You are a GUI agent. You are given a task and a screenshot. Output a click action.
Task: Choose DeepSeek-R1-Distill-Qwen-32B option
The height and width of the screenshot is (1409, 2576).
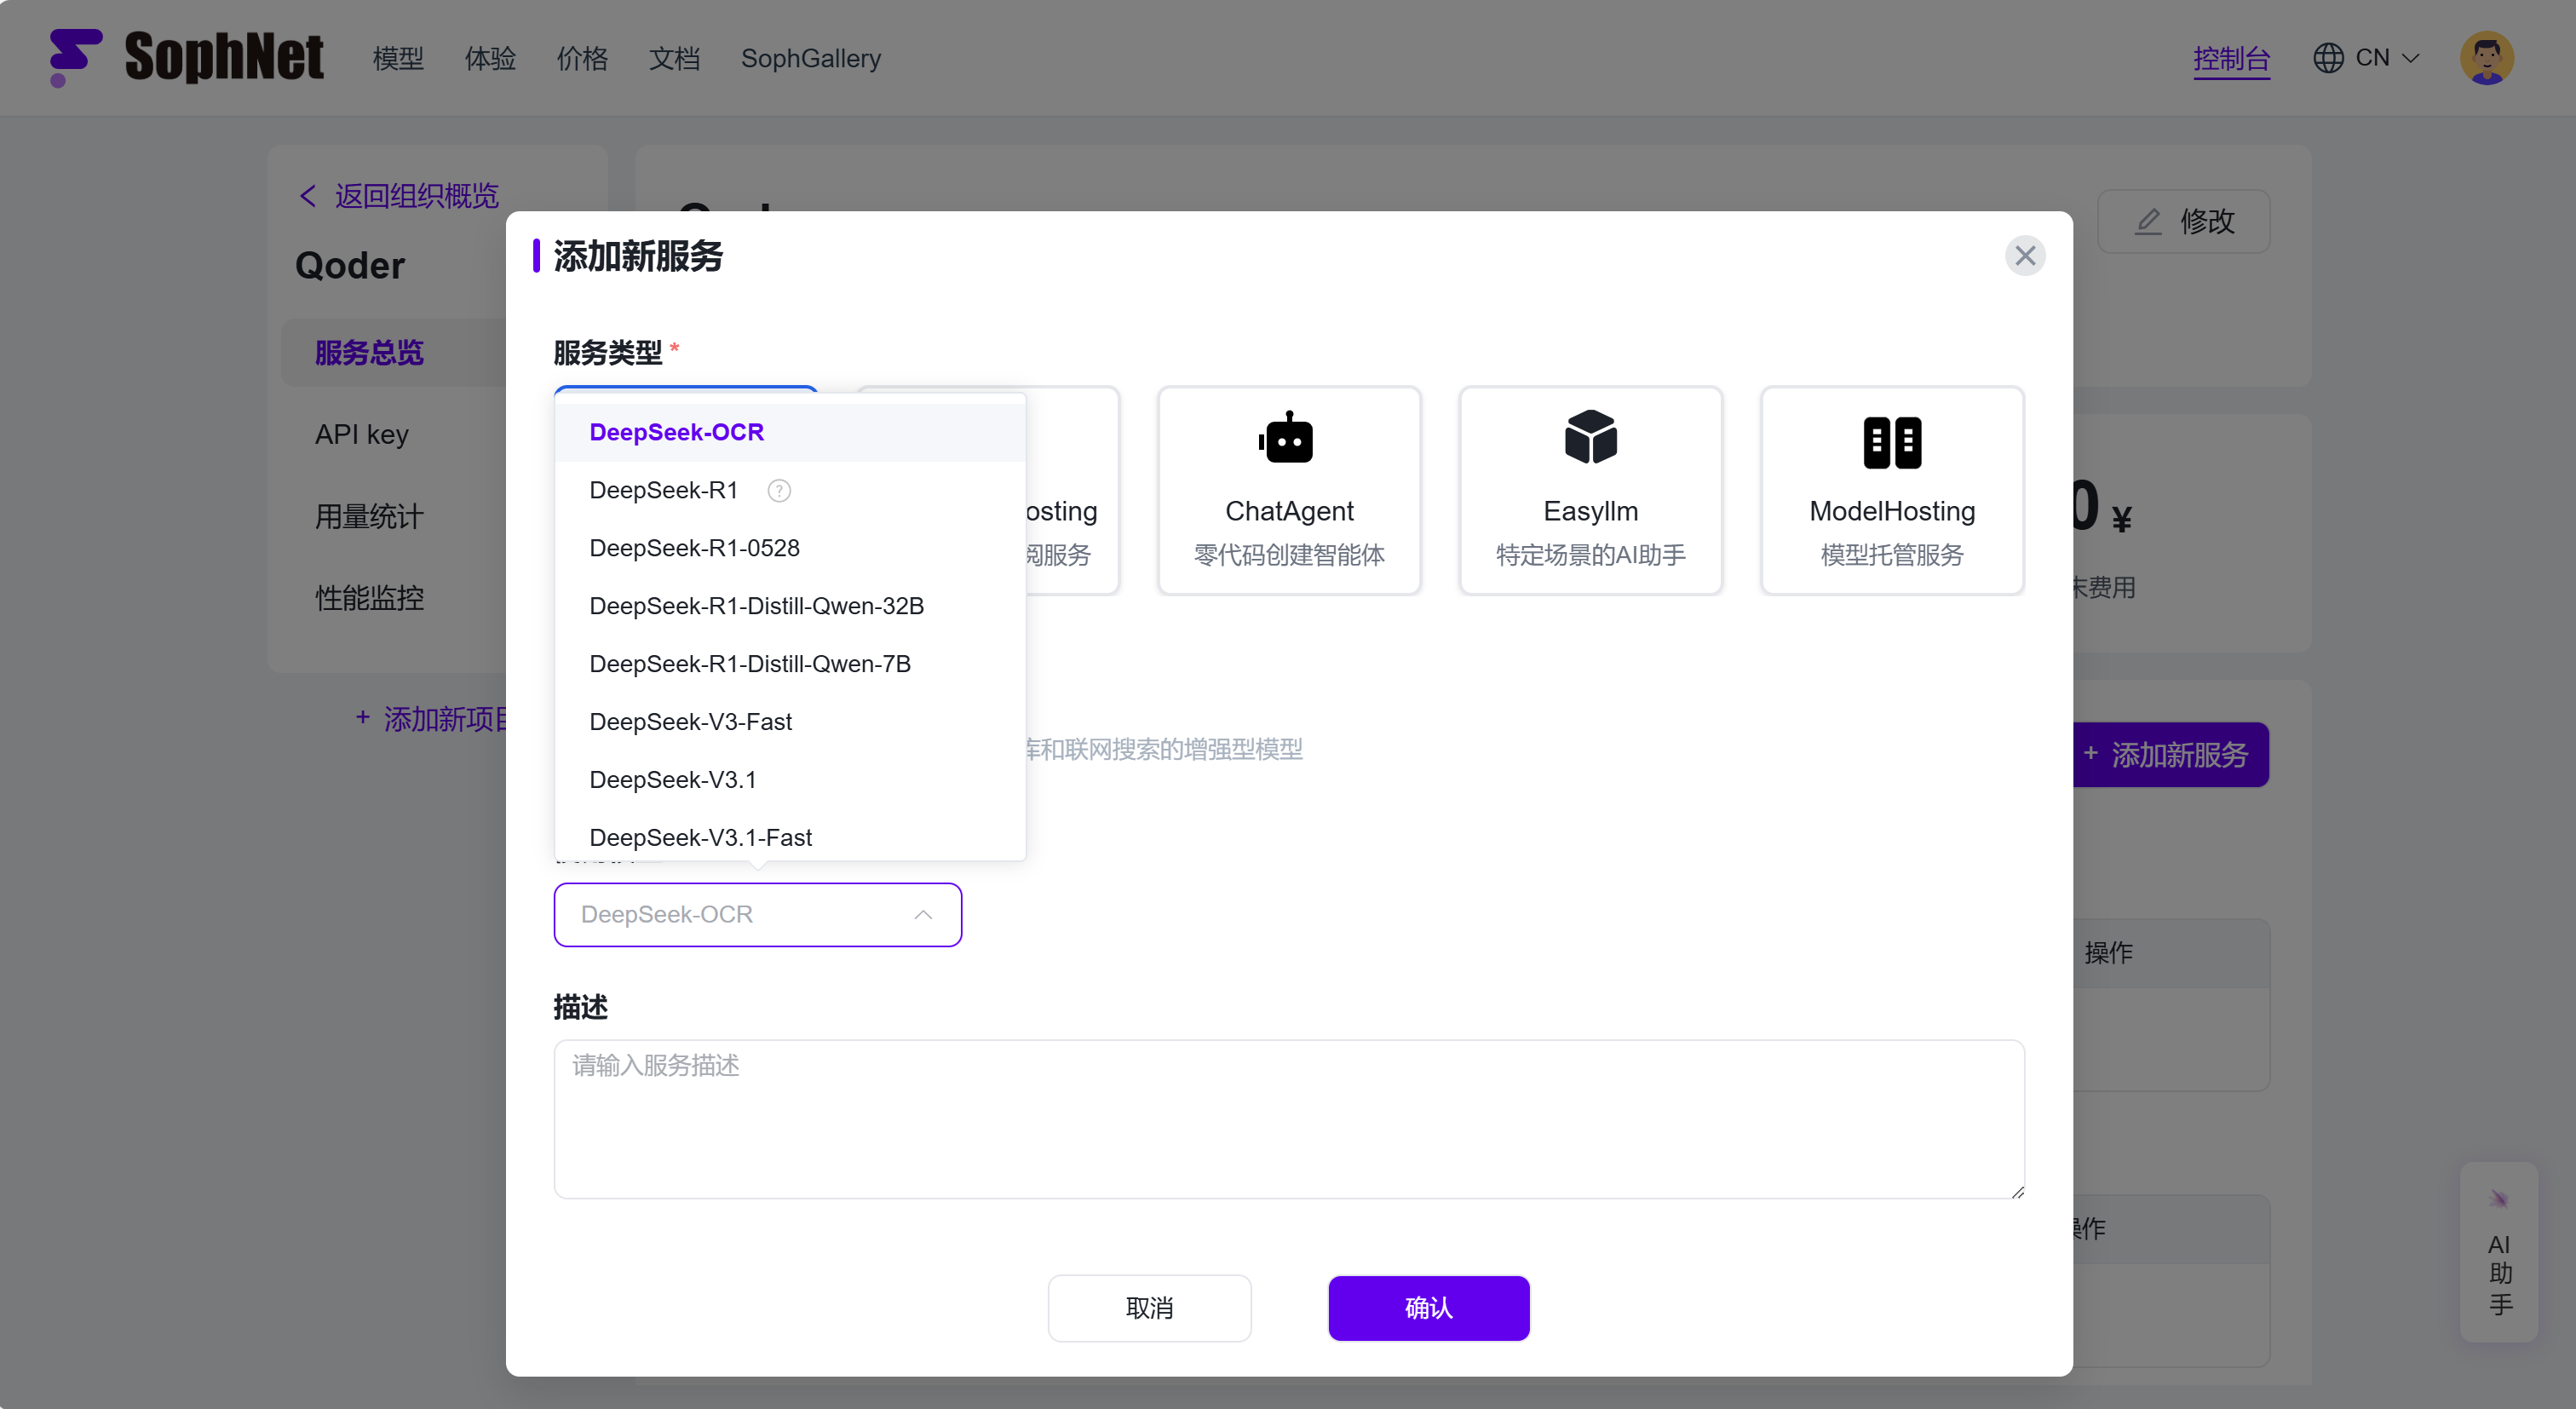tap(756, 606)
